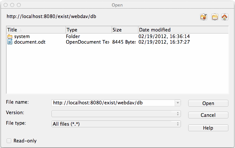Toggle the Read-only checkbox

[x=9, y=141]
